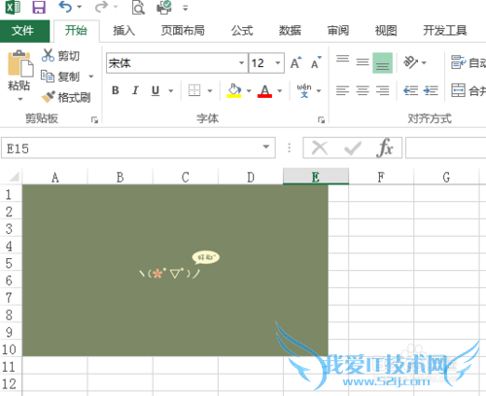This screenshot has width=486, height=396.
Task: Click the Save icon in quick access toolbar
Action: 39,7
